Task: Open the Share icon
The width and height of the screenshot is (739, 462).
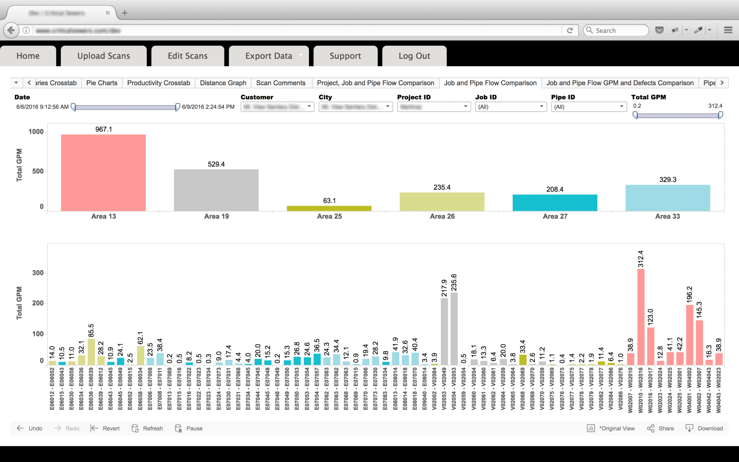Action: point(651,428)
